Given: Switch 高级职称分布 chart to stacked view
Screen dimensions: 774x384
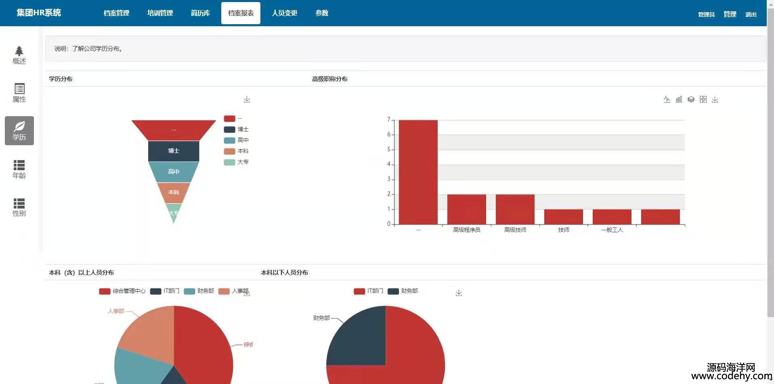Looking at the screenshot, I should point(691,99).
